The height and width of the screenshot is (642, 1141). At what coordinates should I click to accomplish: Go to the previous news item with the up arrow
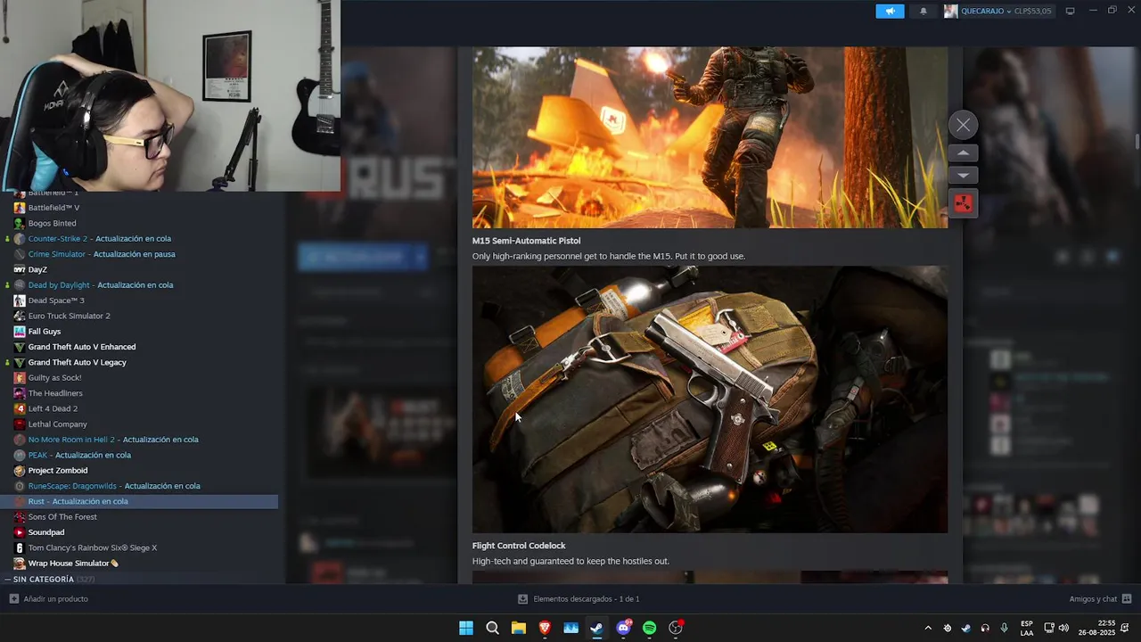point(963,153)
